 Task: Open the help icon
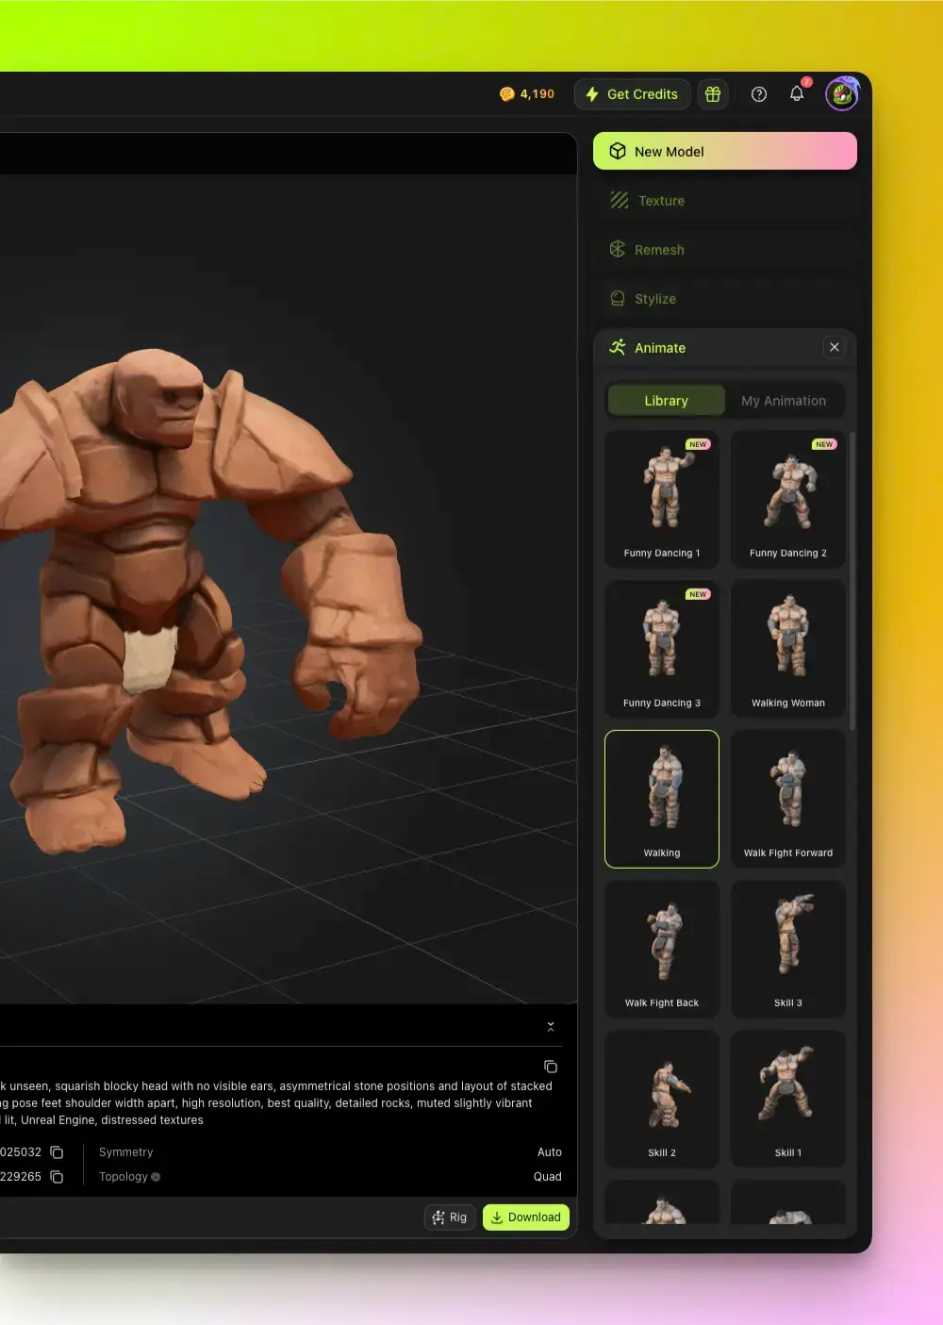click(759, 93)
